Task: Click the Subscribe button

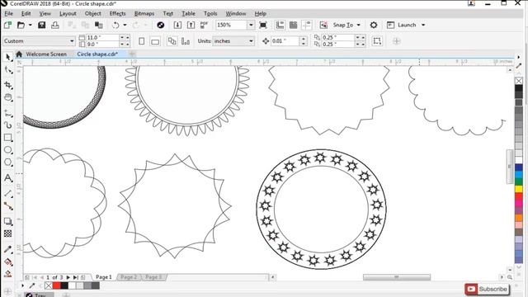Action: click(x=487, y=289)
